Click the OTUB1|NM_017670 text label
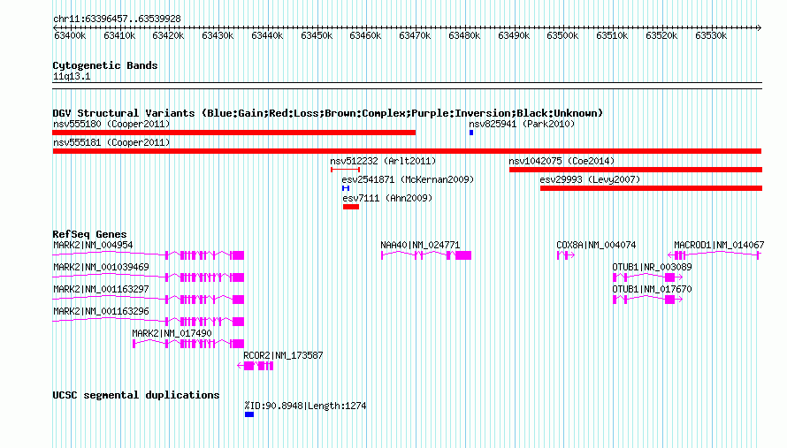 652,289
